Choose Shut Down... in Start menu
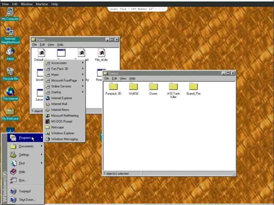 pos(25,200)
